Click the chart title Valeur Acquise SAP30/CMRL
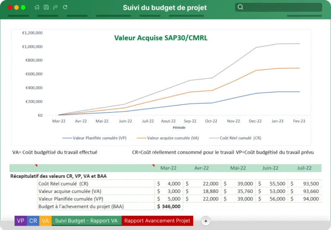 click(x=161, y=38)
